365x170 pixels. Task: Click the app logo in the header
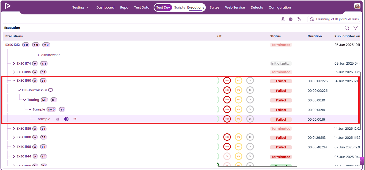(x=7, y=6)
